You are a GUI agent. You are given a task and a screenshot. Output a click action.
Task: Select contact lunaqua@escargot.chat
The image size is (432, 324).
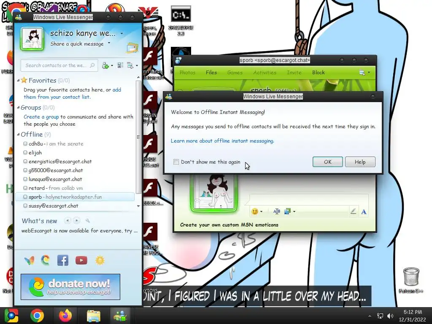[75, 179]
